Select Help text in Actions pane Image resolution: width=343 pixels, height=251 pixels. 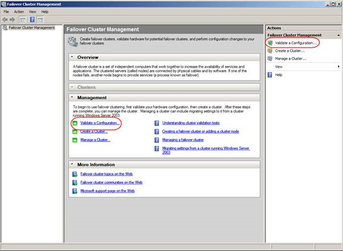click(x=279, y=75)
